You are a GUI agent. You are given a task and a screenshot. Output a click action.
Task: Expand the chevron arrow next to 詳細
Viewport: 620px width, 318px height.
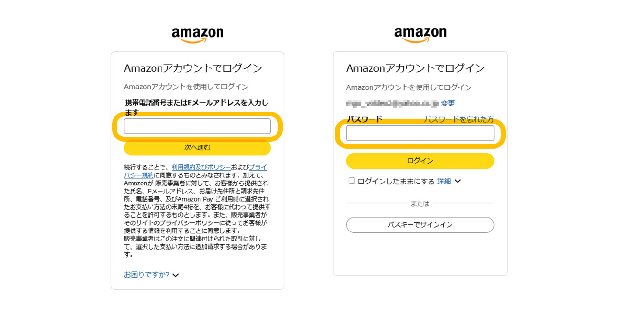[x=458, y=181]
